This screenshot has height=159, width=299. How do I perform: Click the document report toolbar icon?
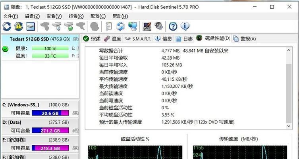[x=109, y=26]
